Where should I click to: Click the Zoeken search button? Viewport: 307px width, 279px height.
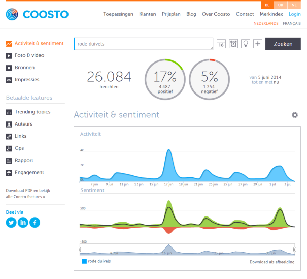coord(283,44)
